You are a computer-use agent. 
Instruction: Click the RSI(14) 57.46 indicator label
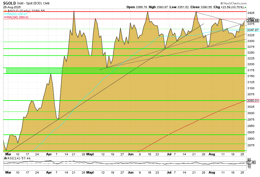pos(19,158)
